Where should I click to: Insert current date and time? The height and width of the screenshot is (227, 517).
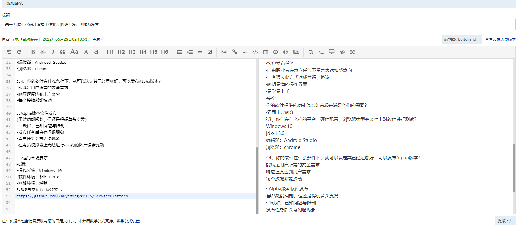(276, 52)
